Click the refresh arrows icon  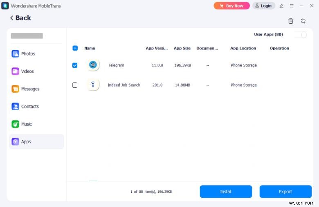[x=303, y=21]
